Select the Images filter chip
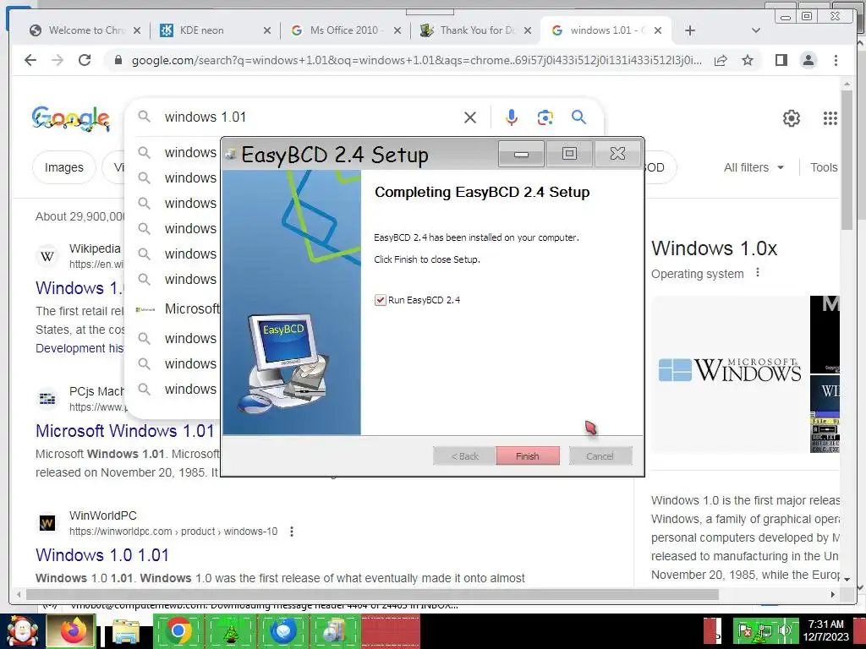Image resolution: width=866 pixels, height=649 pixels. [x=64, y=167]
